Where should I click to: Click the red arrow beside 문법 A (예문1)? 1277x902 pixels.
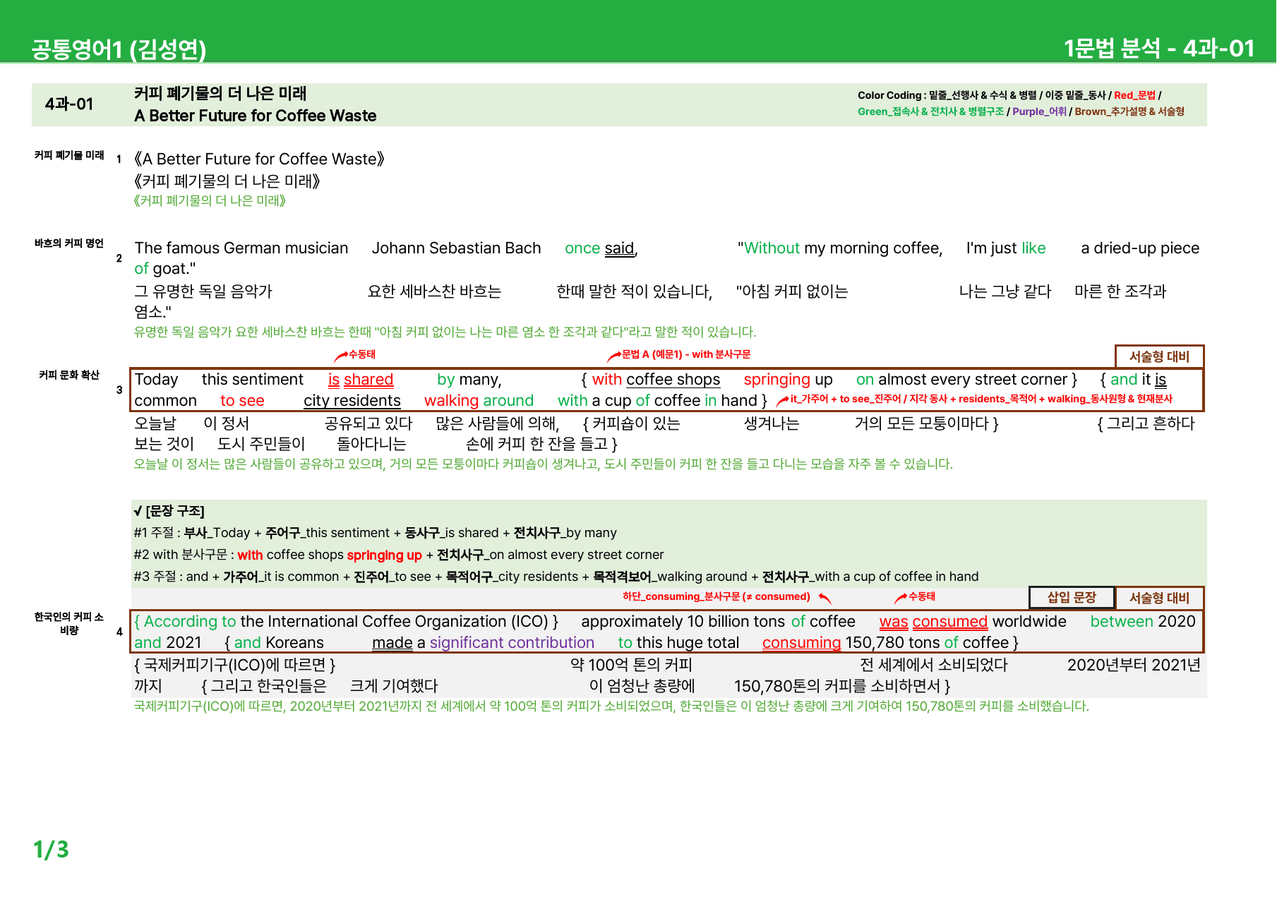pyautogui.click(x=614, y=356)
